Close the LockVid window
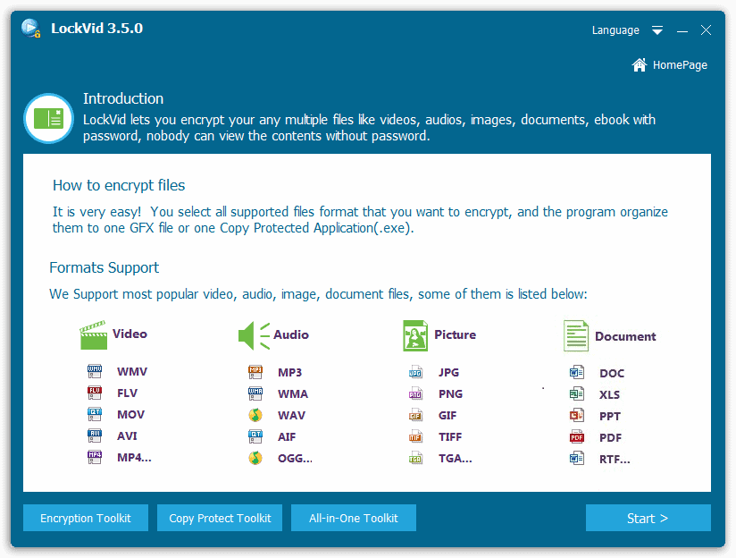Image resolution: width=736 pixels, height=558 pixels. coord(706,30)
